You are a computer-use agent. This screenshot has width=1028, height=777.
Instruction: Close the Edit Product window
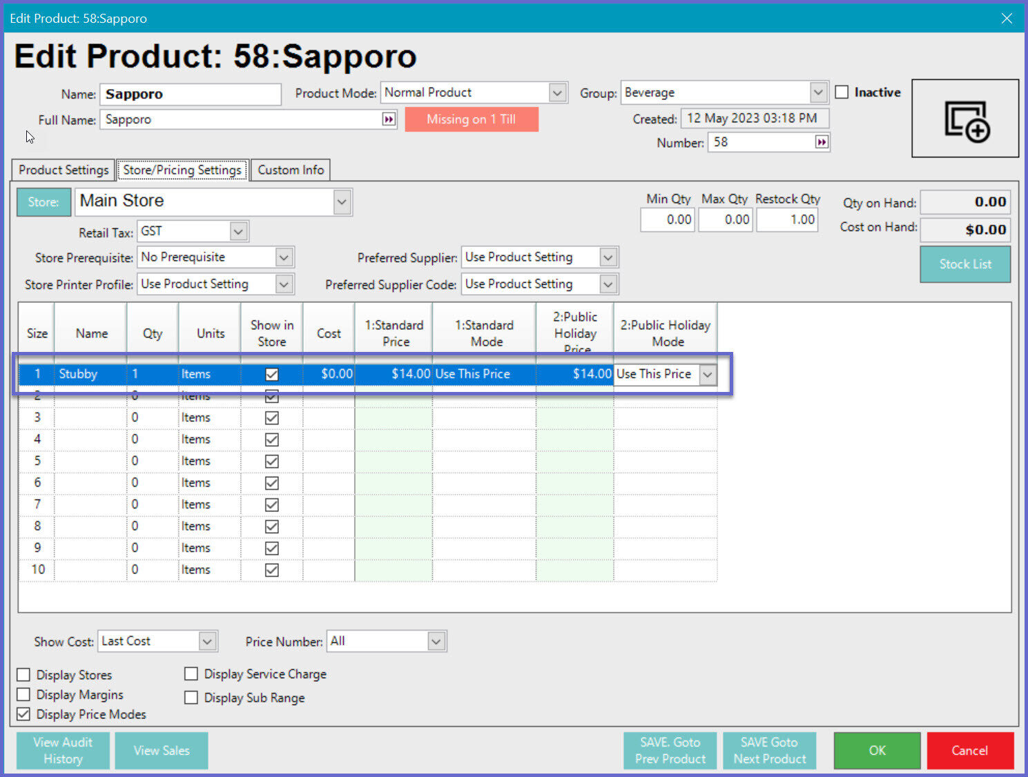coord(1007,19)
